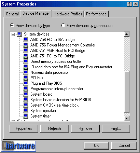Screen dimensions: 140x153
Task: Click the System devices category icon
Action: 19,34
